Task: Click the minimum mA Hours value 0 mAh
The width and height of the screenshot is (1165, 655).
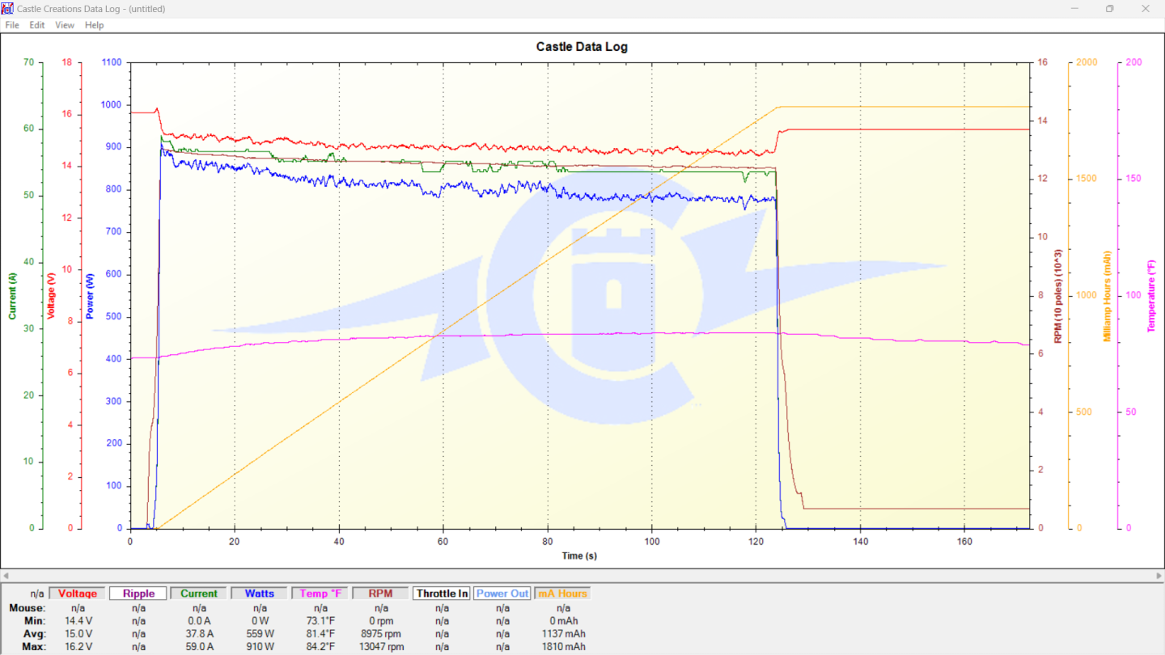Action: pyautogui.click(x=563, y=621)
